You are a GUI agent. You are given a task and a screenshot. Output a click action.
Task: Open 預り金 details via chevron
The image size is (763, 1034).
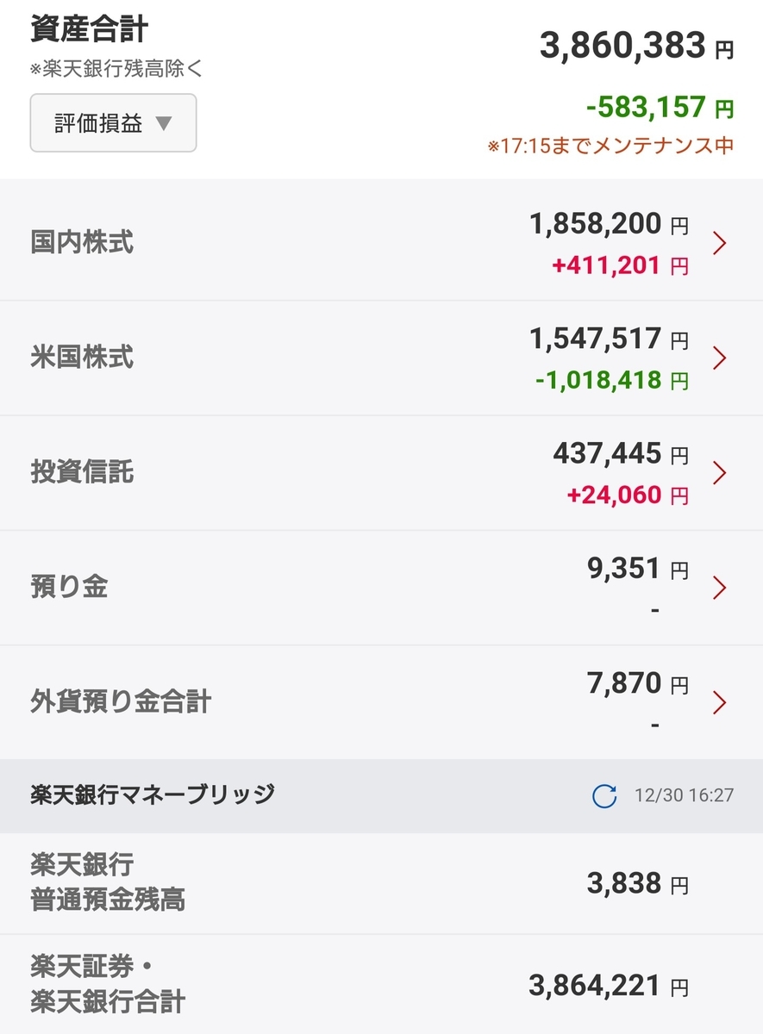[720, 588]
